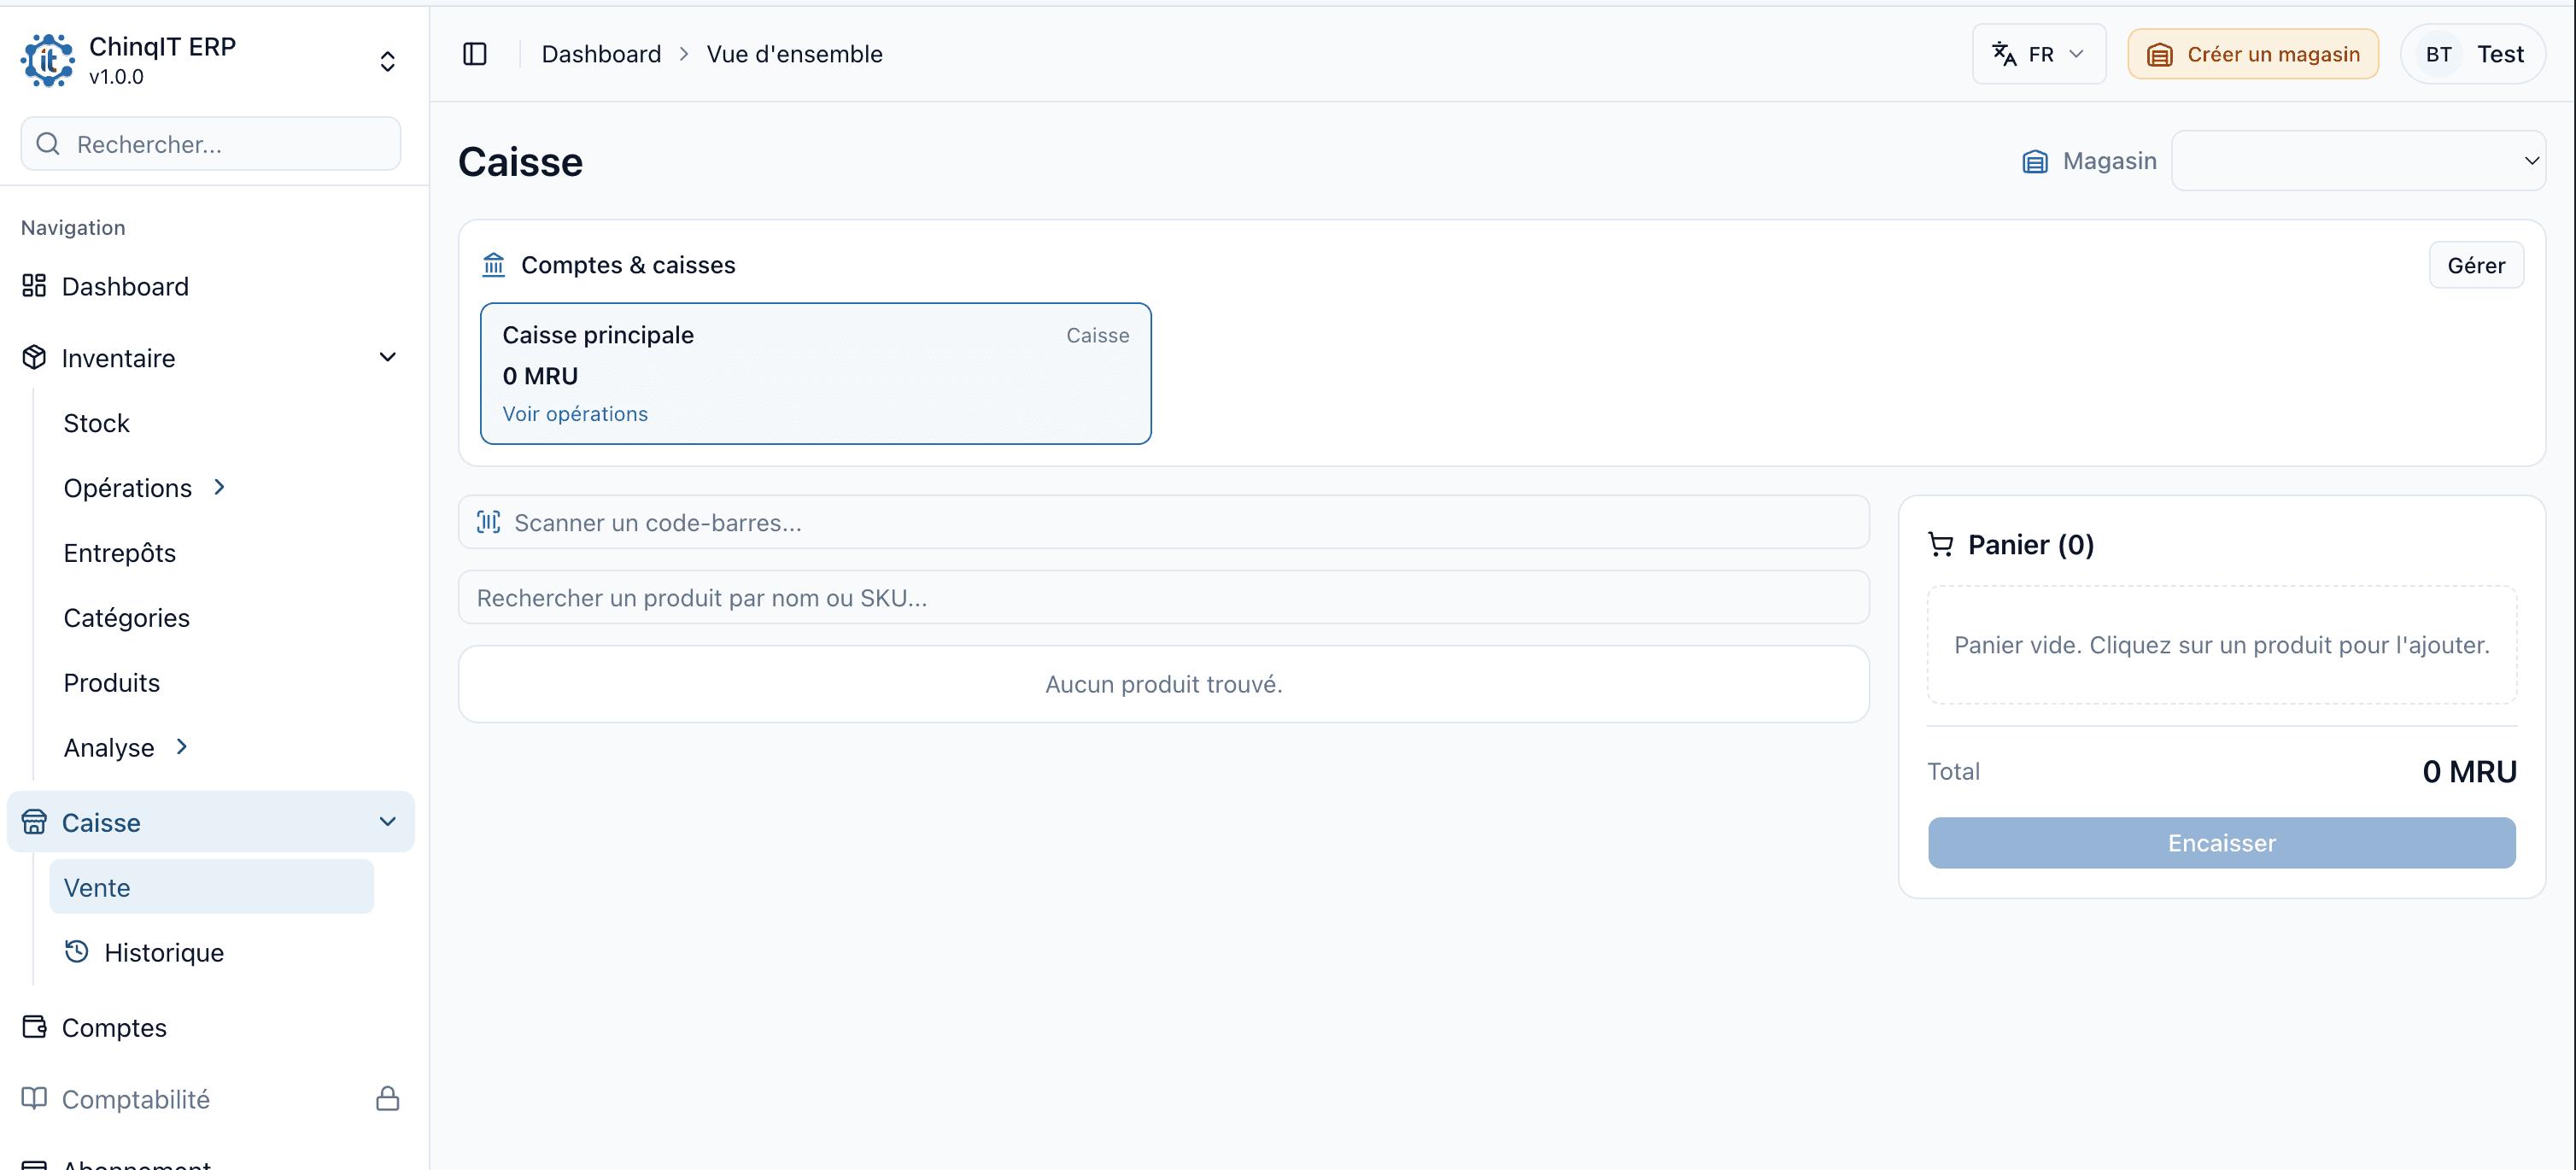Click the lock icon next to Comptabilité

388,1098
